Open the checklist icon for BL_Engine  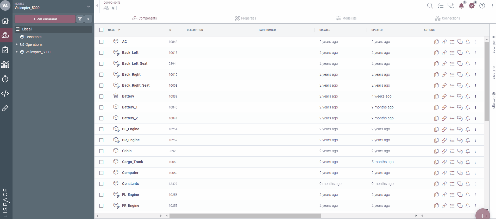(x=452, y=129)
